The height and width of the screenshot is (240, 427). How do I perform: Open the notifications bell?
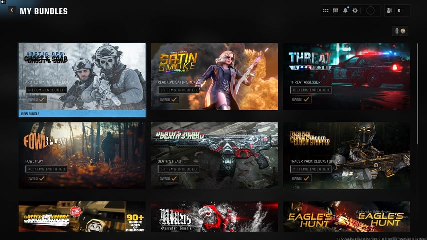[x=345, y=10]
